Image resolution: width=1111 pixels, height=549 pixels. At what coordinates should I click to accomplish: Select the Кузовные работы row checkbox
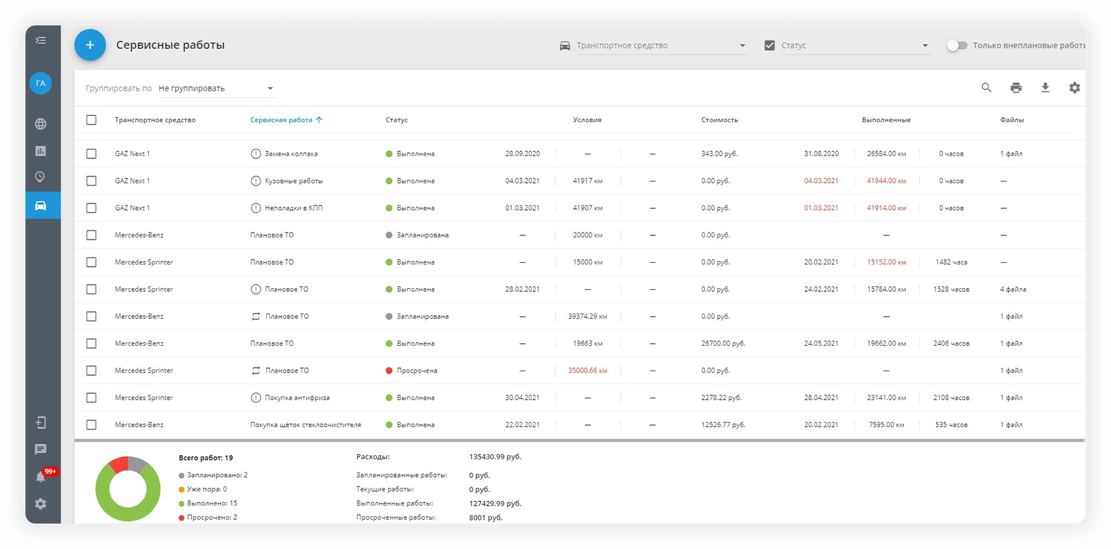pyautogui.click(x=91, y=181)
